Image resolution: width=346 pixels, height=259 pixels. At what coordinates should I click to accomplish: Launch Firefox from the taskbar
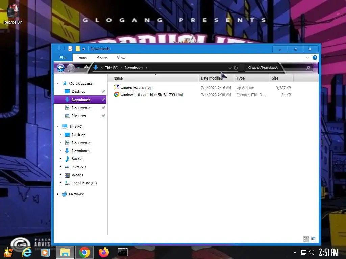[104, 252]
